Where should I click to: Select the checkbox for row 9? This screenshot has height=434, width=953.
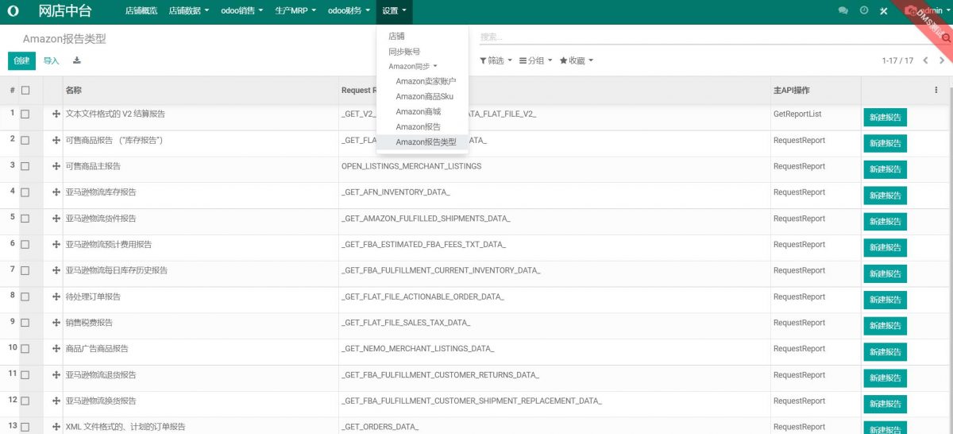point(25,323)
